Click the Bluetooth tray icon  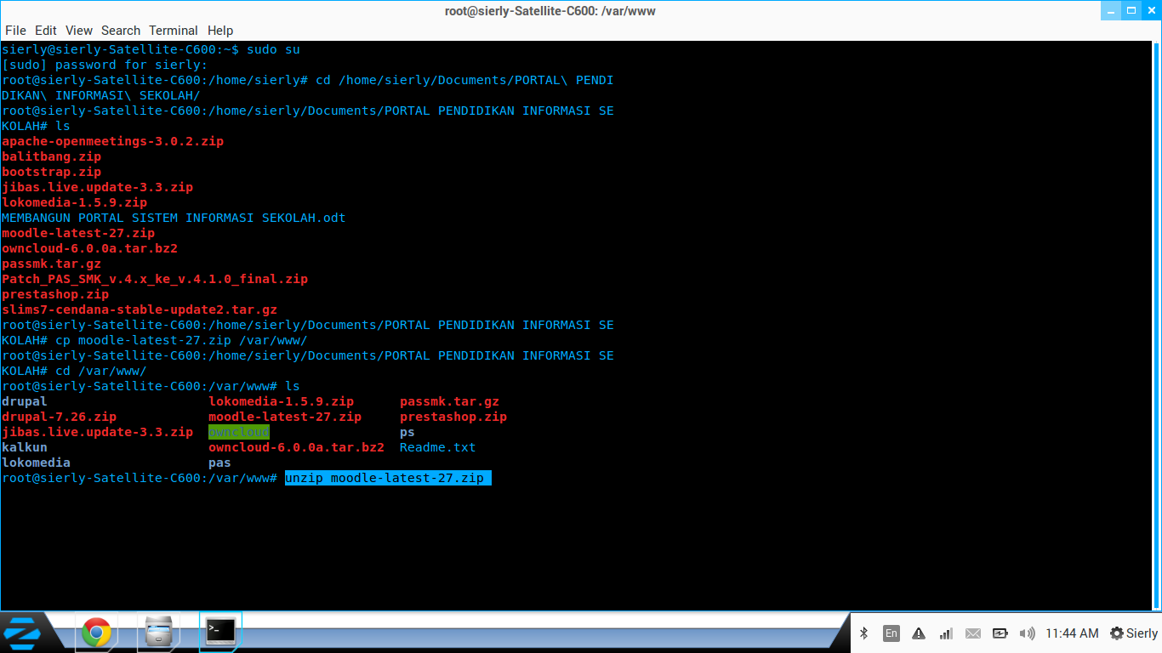[863, 633]
